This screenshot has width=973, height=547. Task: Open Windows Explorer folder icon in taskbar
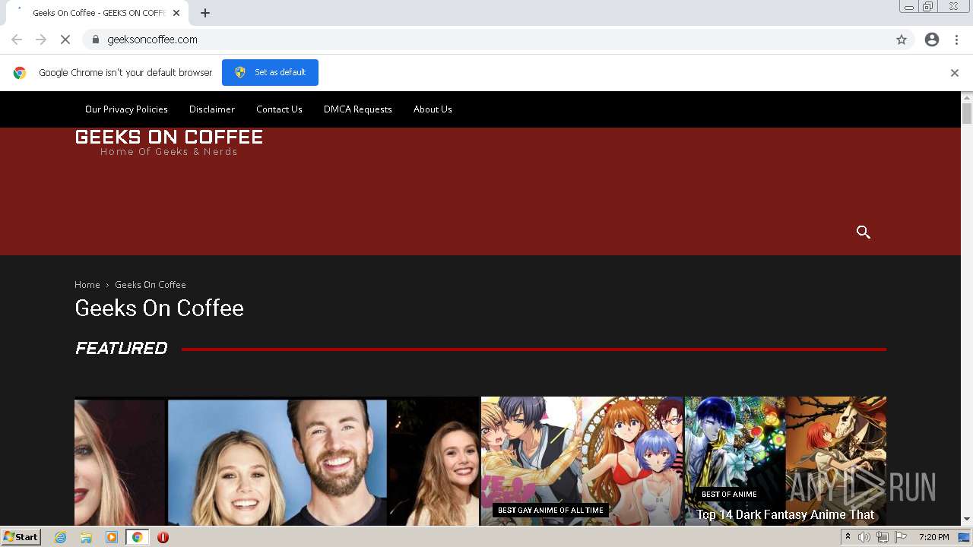(86, 537)
